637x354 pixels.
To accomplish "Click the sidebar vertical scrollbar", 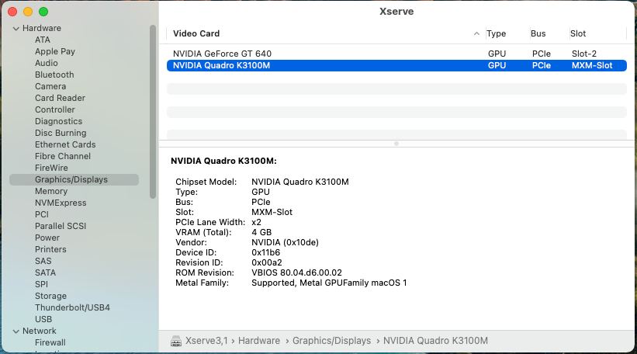I will coord(153,112).
